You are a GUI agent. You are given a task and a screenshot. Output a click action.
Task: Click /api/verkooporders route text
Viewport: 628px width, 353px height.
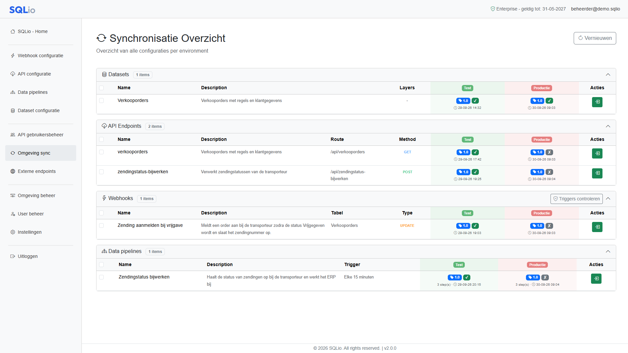347,152
